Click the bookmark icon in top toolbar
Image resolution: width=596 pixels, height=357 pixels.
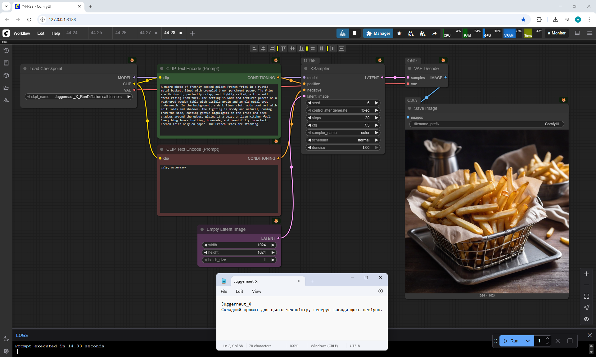(x=354, y=33)
